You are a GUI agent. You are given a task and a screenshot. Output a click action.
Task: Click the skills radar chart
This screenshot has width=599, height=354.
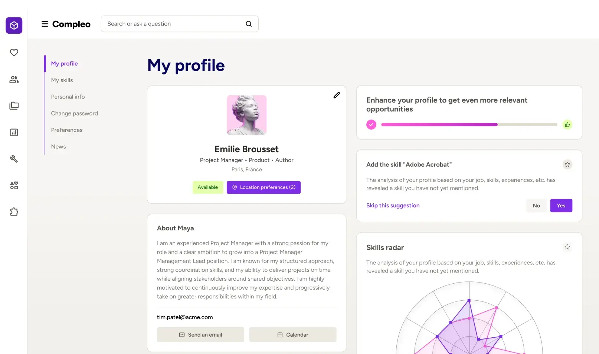[469, 318]
